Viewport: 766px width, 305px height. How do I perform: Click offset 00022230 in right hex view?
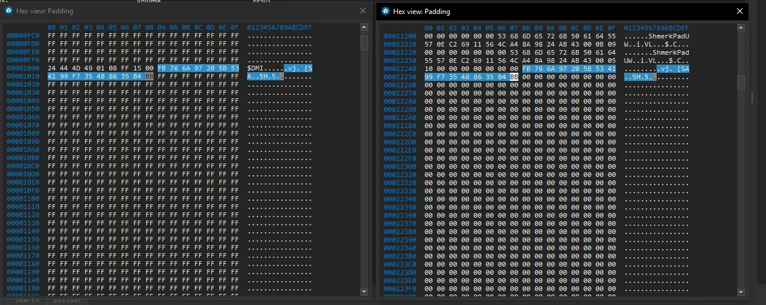pos(400,60)
